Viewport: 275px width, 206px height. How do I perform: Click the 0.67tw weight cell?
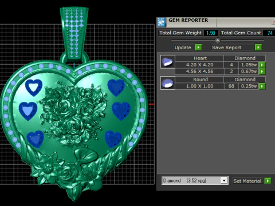pyautogui.click(x=249, y=72)
